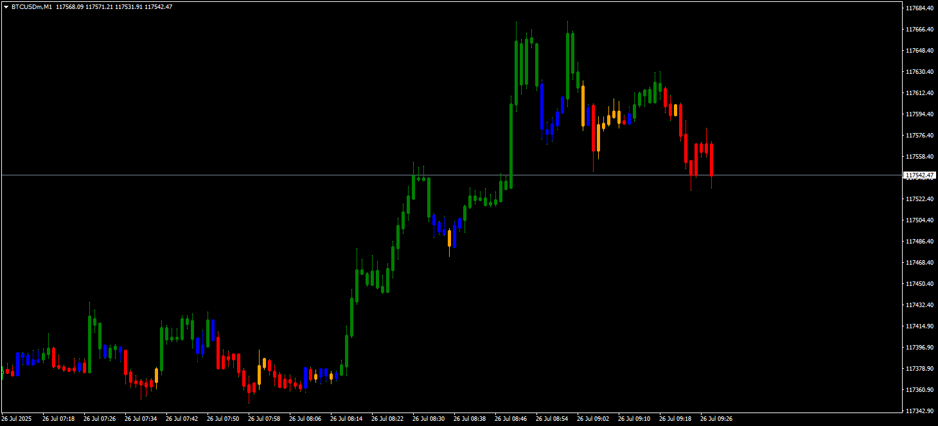Click the 117486.40 price axis label
Screen dimensions: 938x426
coord(919,242)
